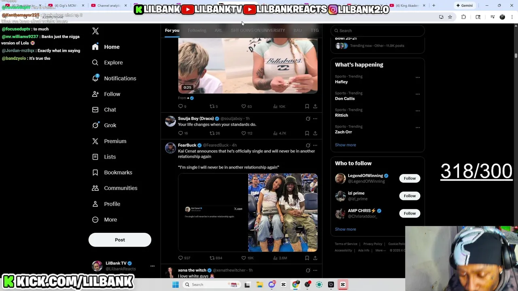Open options for Zach Orr trend
This screenshot has height=291, width=518.
[x=418, y=127]
